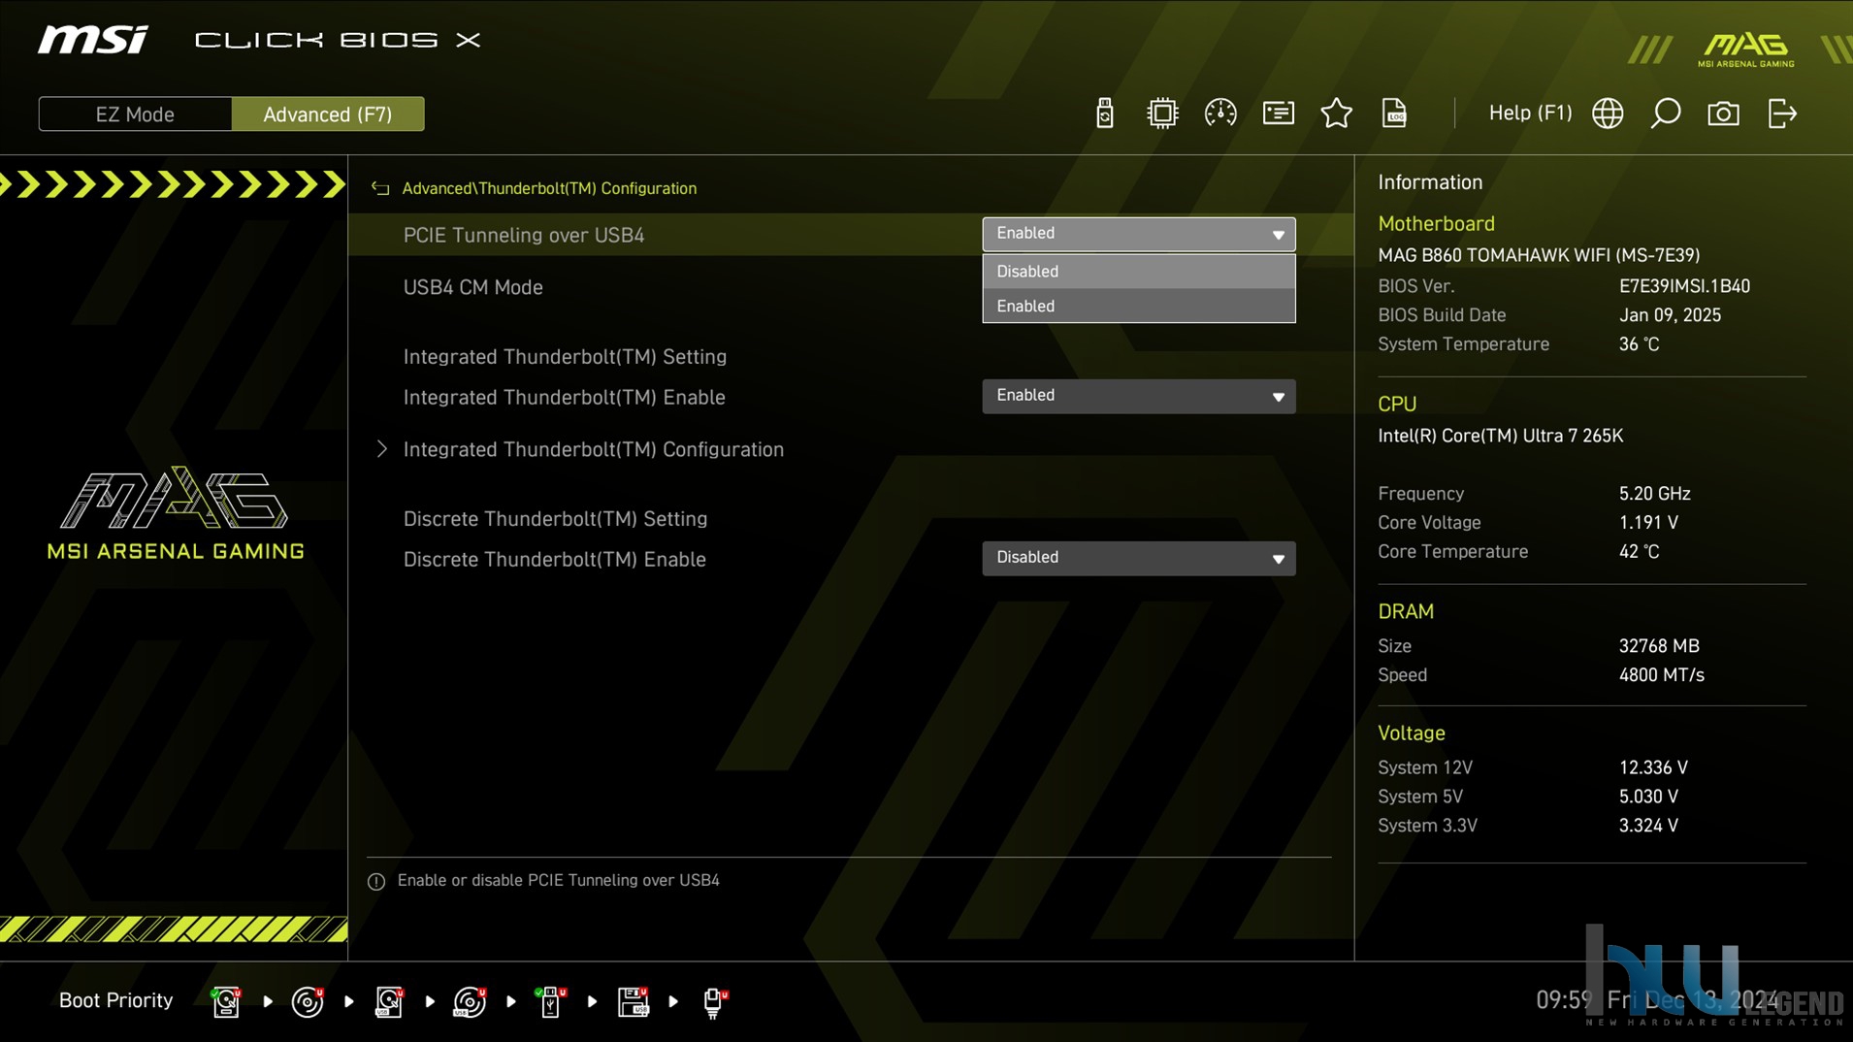The image size is (1853, 1042).
Task: Select the optical disc boot device icon
Action: (308, 1001)
